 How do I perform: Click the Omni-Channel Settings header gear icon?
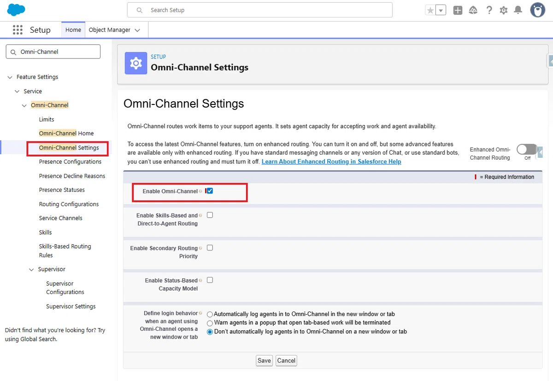pos(136,63)
